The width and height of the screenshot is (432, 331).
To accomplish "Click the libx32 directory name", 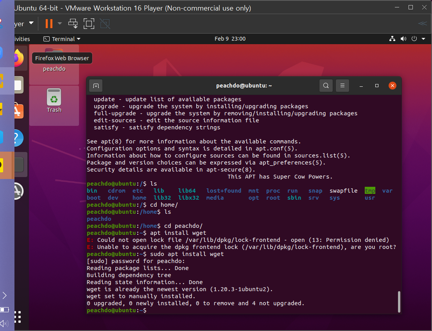I will [x=188, y=198].
